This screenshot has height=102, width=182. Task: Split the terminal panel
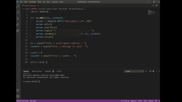point(150,71)
